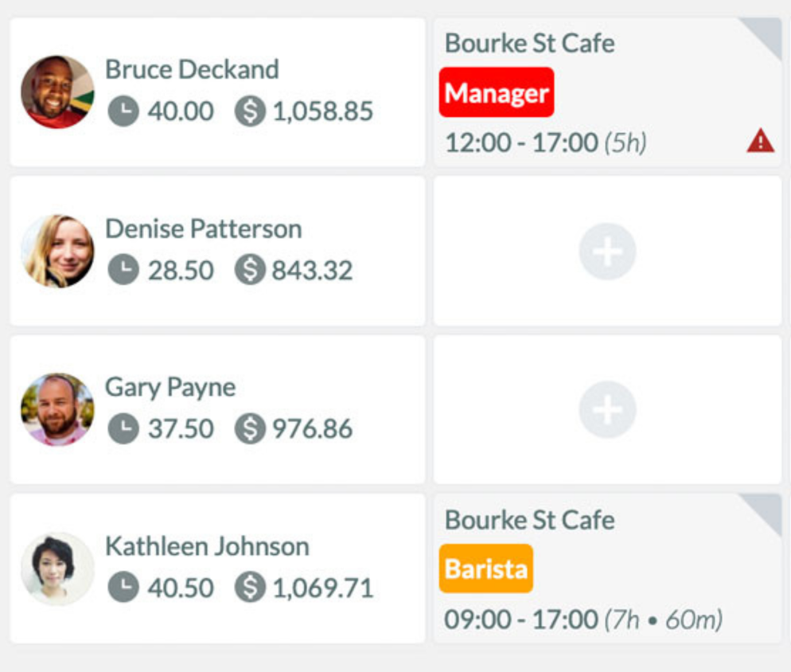Click the clock icon beside Bruce Deckand's hours
The width and height of the screenshot is (791, 672).
point(123,111)
